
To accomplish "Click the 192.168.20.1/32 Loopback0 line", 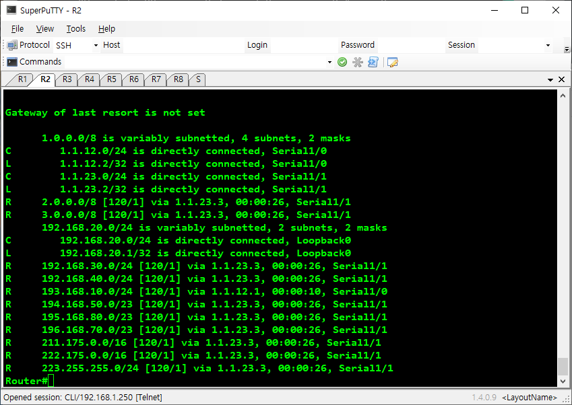I will coord(178,253).
